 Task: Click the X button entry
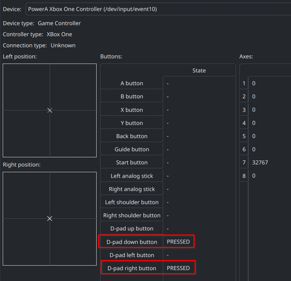click(x=132, y=109)
